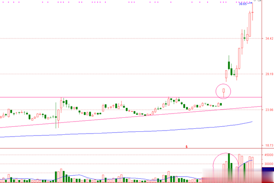Click the 45000 volume axis label
This screenshot has height=183, width=274.
click(269, 155)
